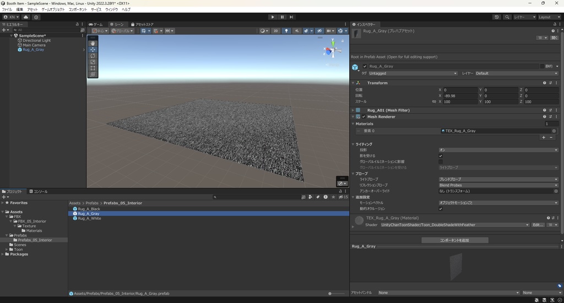Click the Pause button

[282, 17]
